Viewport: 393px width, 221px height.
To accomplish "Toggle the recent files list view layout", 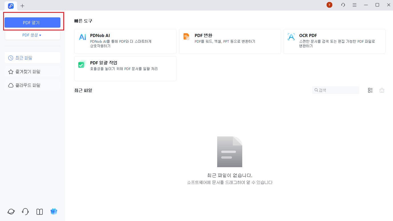I will (370, 90).
